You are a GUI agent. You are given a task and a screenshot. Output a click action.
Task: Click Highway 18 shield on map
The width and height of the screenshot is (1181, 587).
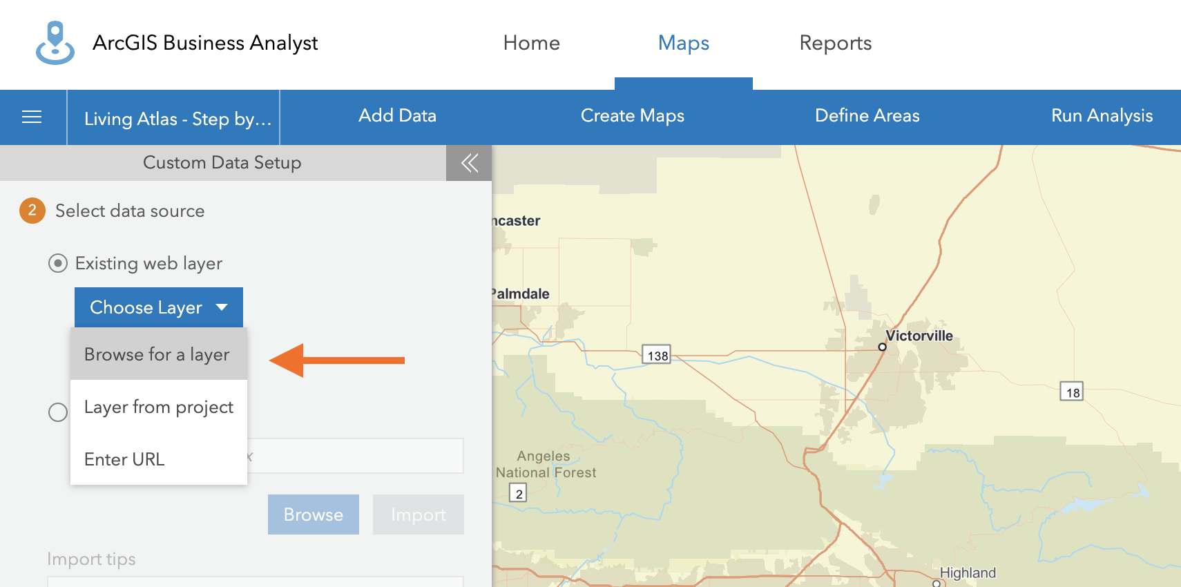click(1072, 392)
